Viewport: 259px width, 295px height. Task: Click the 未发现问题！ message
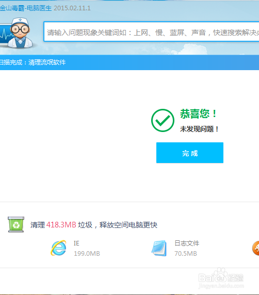199,129
